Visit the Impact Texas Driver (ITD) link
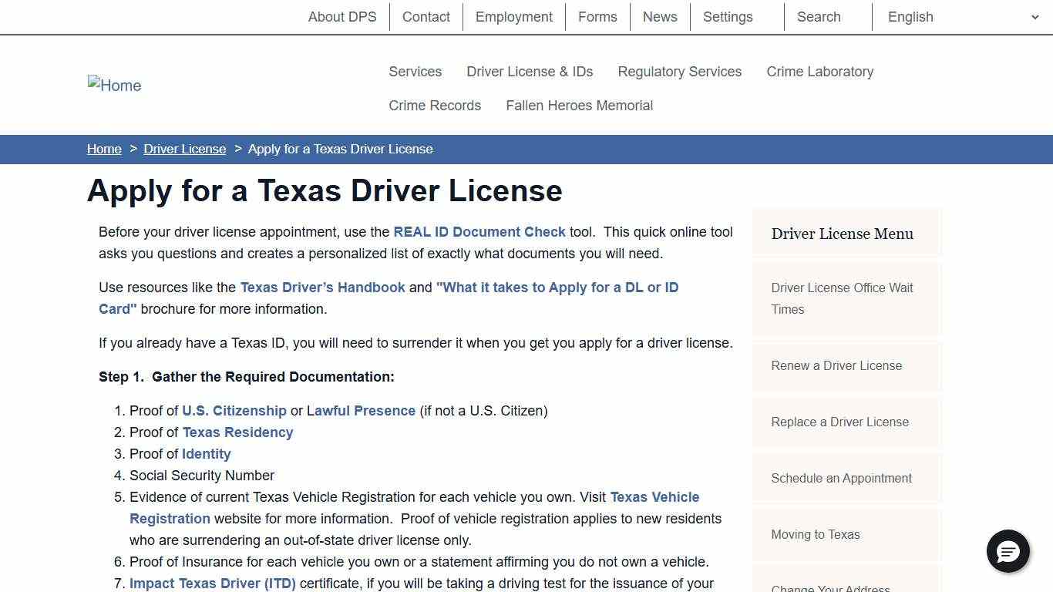Viewport: 1053px width, 592px height. point(213,584)
